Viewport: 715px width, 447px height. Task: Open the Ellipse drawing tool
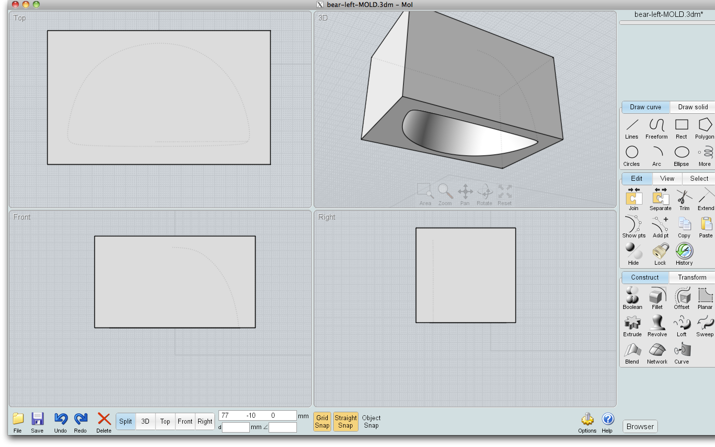point(681,155)
